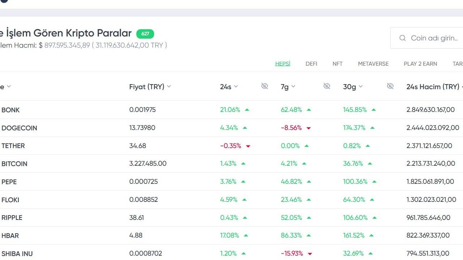The width and height of the screenshot is (463, 260).
Task: Click RIPPLE 7g change 52.05%
Action: tap(291, 218)
